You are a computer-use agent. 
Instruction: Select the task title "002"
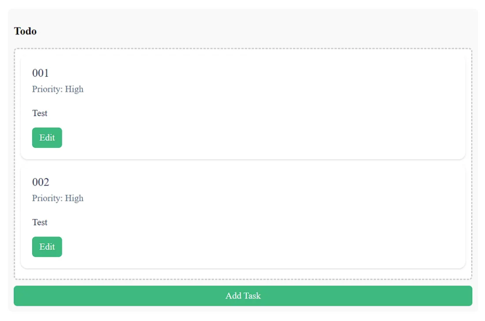coord(41,182)
